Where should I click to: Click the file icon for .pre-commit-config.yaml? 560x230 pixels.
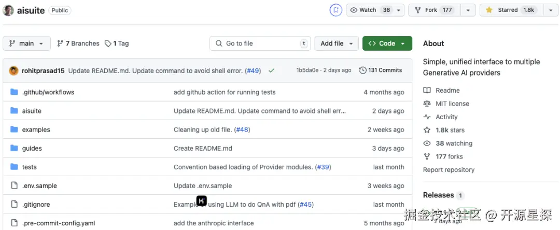click(x=14, y=223)
